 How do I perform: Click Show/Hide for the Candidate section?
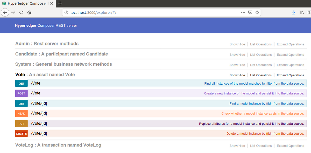pyautogui.click(x=237, y=55)
